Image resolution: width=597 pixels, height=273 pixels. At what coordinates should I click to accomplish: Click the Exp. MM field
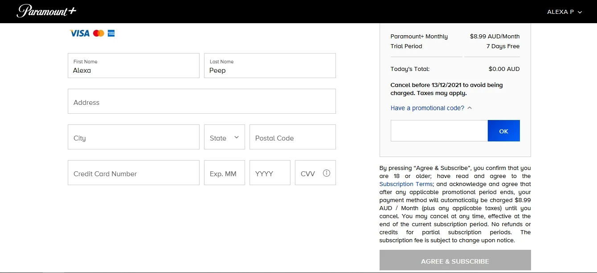pos(224,173)
